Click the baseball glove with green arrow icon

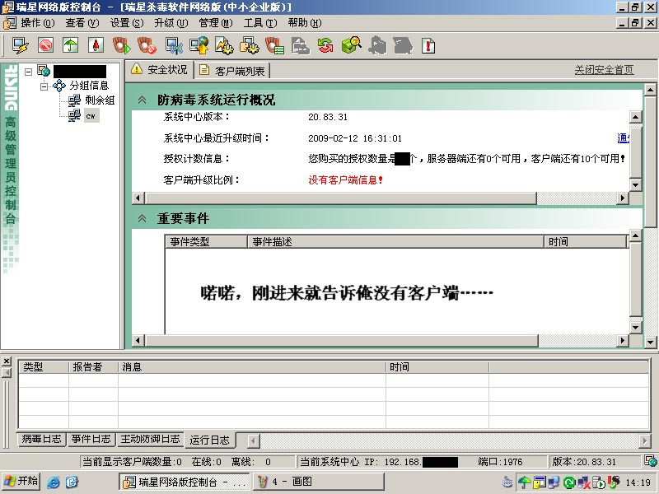tap(122, 45)
